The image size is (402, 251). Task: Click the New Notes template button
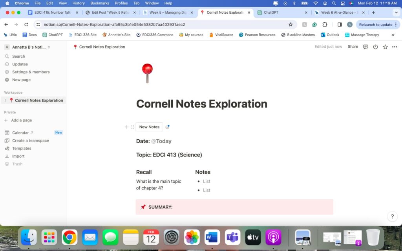point(149,127)
